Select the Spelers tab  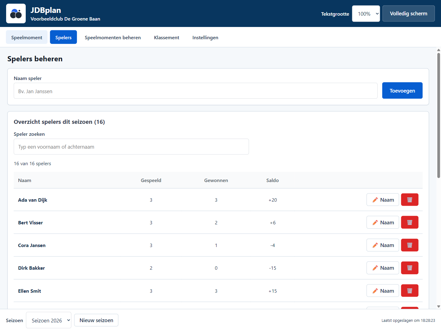[63, 37]
